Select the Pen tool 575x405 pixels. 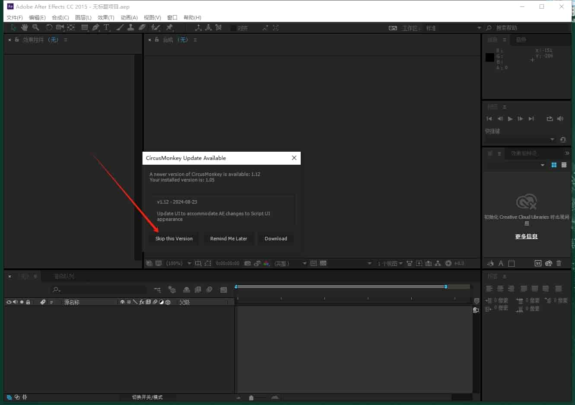pos(95,28)
